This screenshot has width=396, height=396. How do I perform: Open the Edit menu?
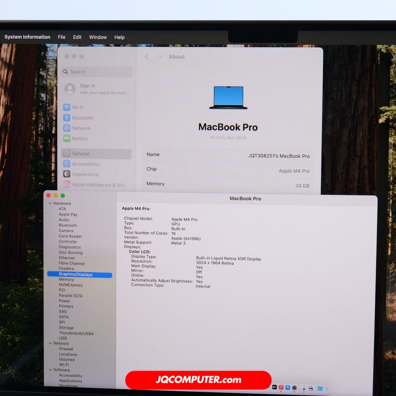pyautogui.click(x=77, y=37)
